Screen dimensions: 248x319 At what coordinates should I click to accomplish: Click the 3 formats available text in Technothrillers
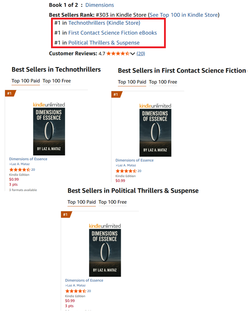[23, 190]
